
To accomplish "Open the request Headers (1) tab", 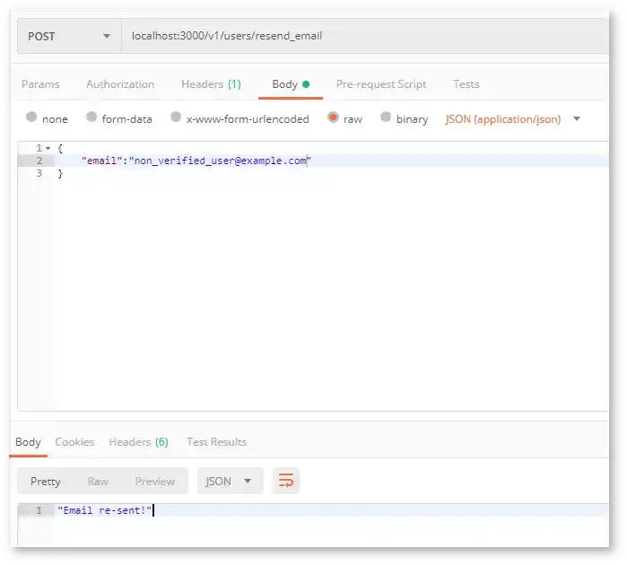I will (211, 84).
